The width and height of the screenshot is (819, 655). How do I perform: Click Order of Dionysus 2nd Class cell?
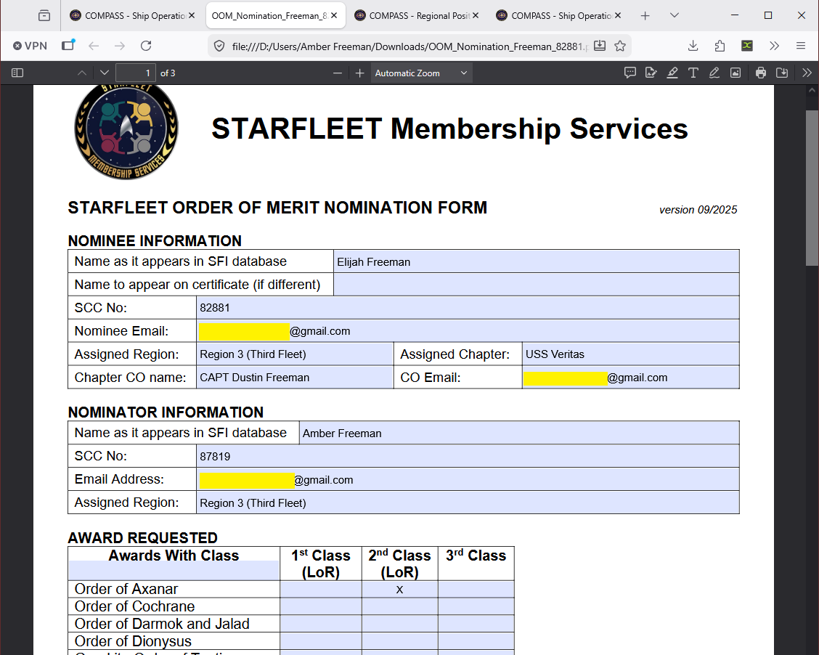(399, 641)
